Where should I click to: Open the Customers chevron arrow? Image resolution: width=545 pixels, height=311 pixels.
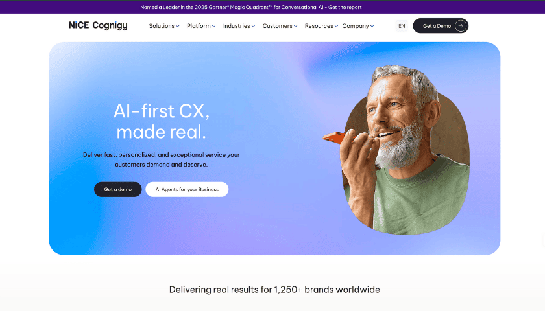pos(295,26)
